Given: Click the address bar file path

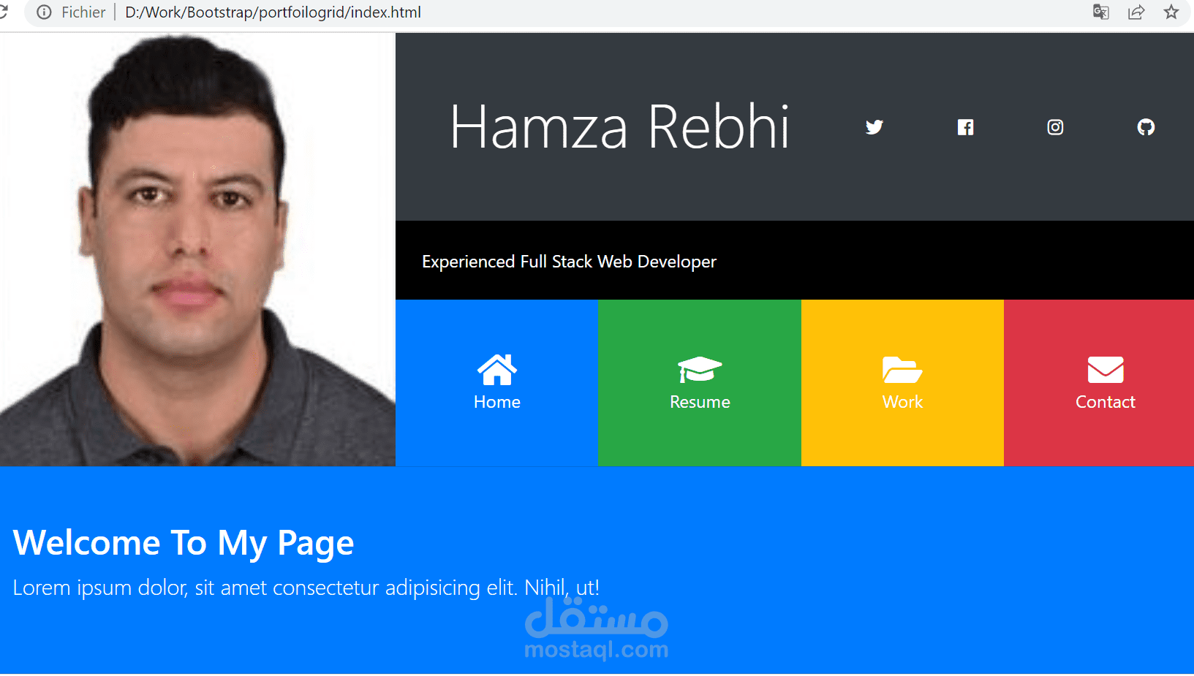Looking at the screenshot, I should (x=273, y=12).
